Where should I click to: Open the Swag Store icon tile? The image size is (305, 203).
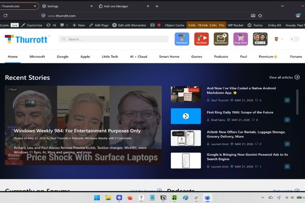click(x=240, y=39)
